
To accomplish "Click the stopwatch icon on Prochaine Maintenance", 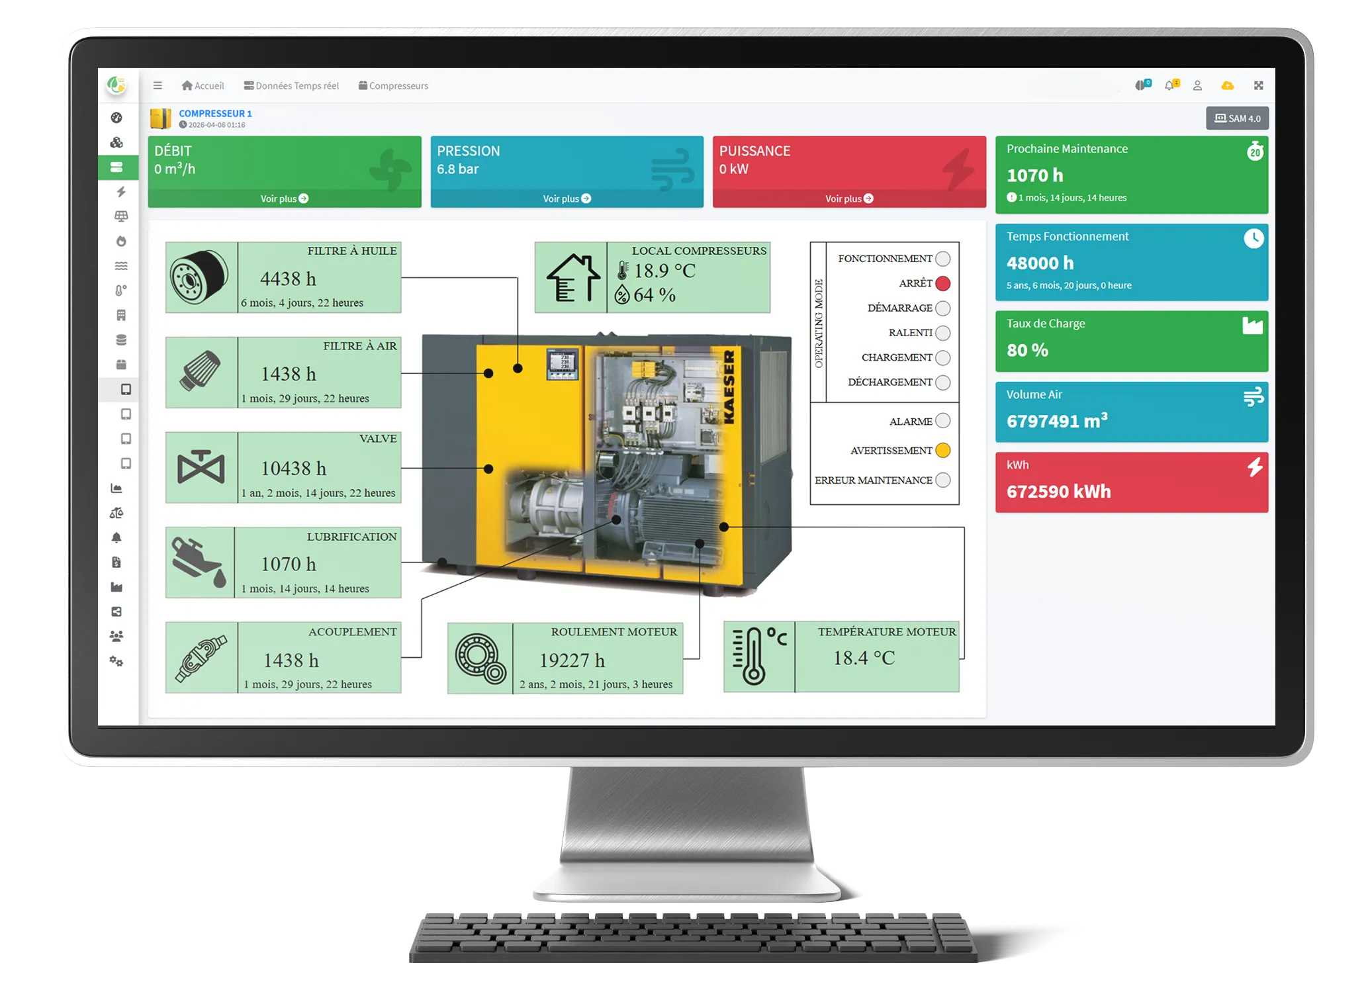I will coord(1255,151).
